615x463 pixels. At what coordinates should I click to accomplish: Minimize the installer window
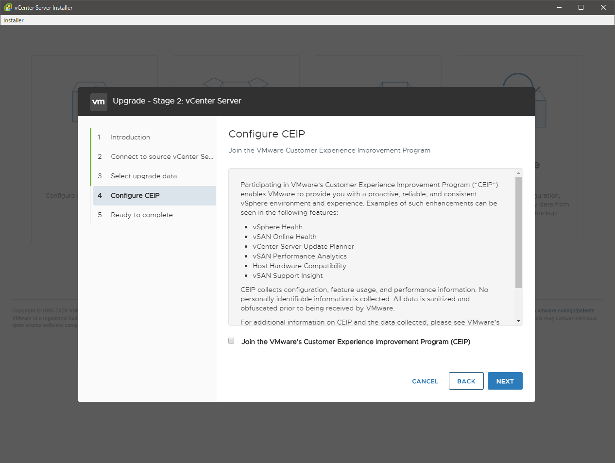tap(559, 7)
